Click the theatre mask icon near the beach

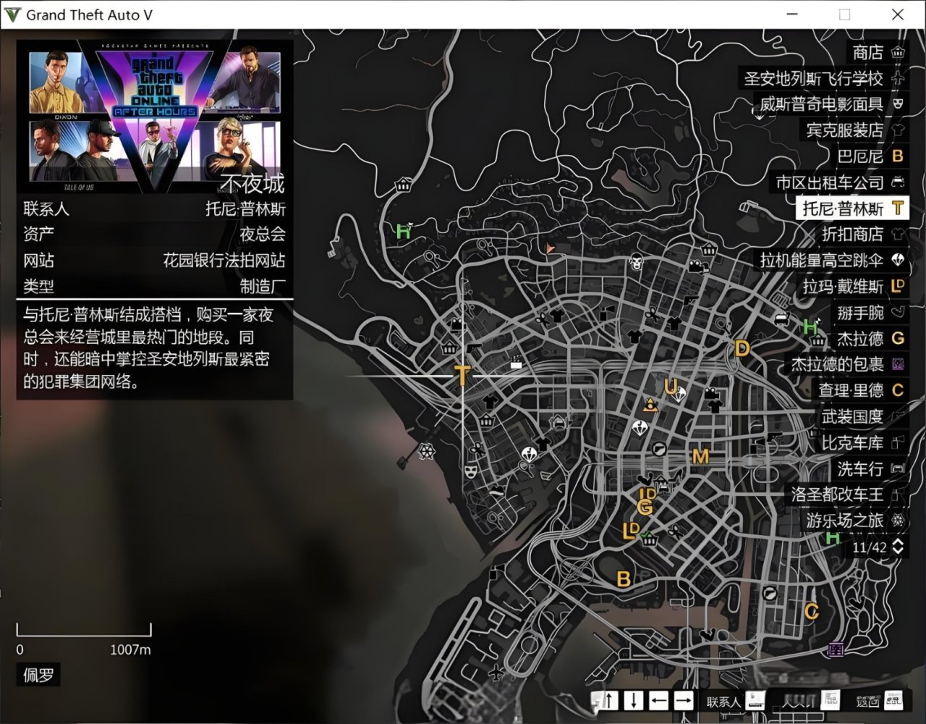pyautogui.click(x=470, y=471)
